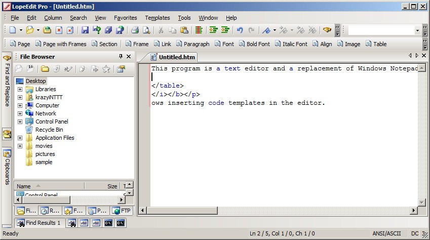Insert the Table template

376,44
